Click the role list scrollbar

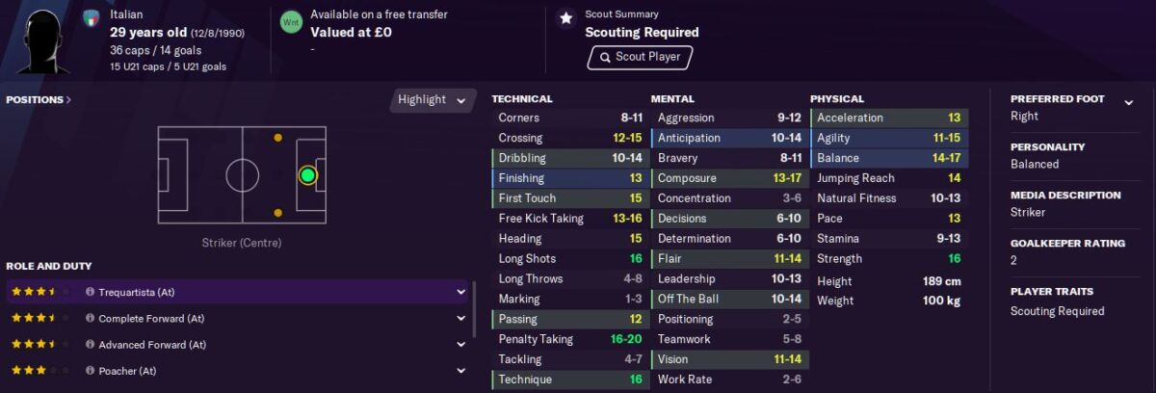coord(474,309)
